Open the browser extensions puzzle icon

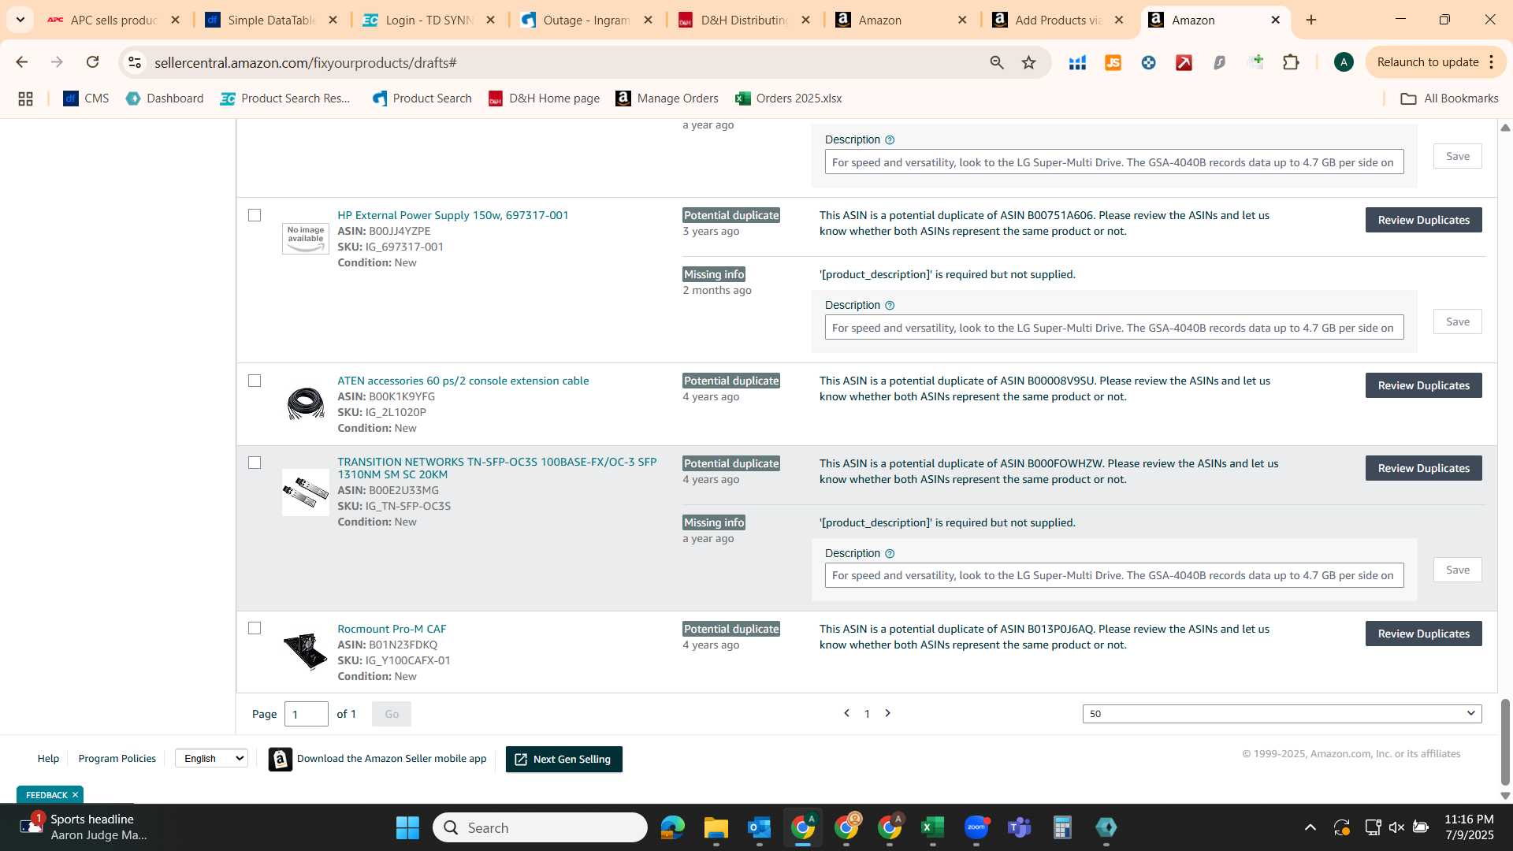(x=1291, y=62)
